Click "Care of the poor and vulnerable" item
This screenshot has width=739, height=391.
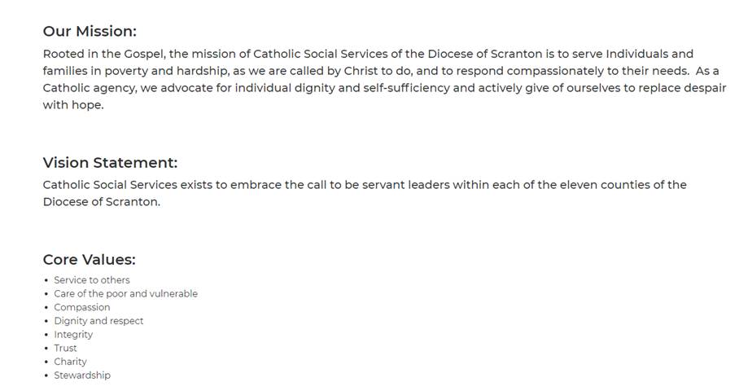(x=125, y=294)
